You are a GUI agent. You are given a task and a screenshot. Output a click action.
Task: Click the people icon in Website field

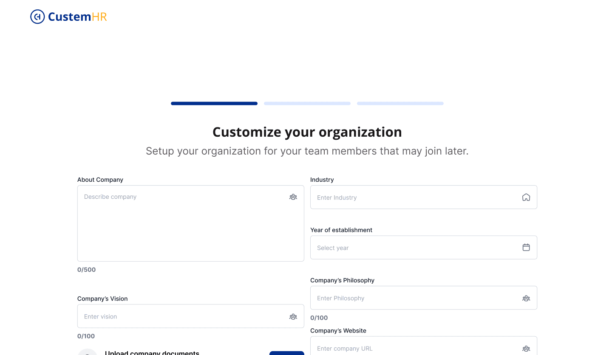point(526,349)
